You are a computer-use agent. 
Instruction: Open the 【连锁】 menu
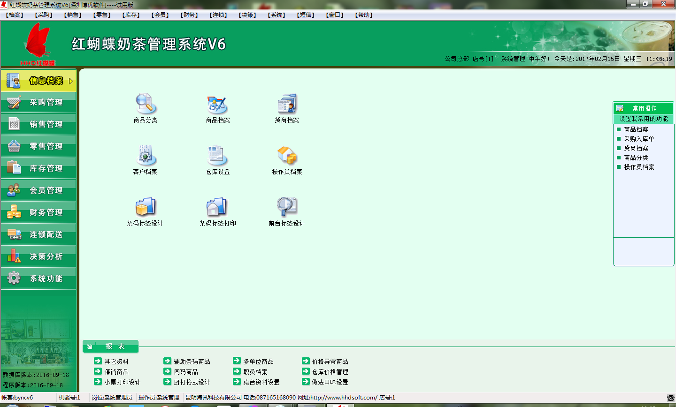tap(219, 15)
